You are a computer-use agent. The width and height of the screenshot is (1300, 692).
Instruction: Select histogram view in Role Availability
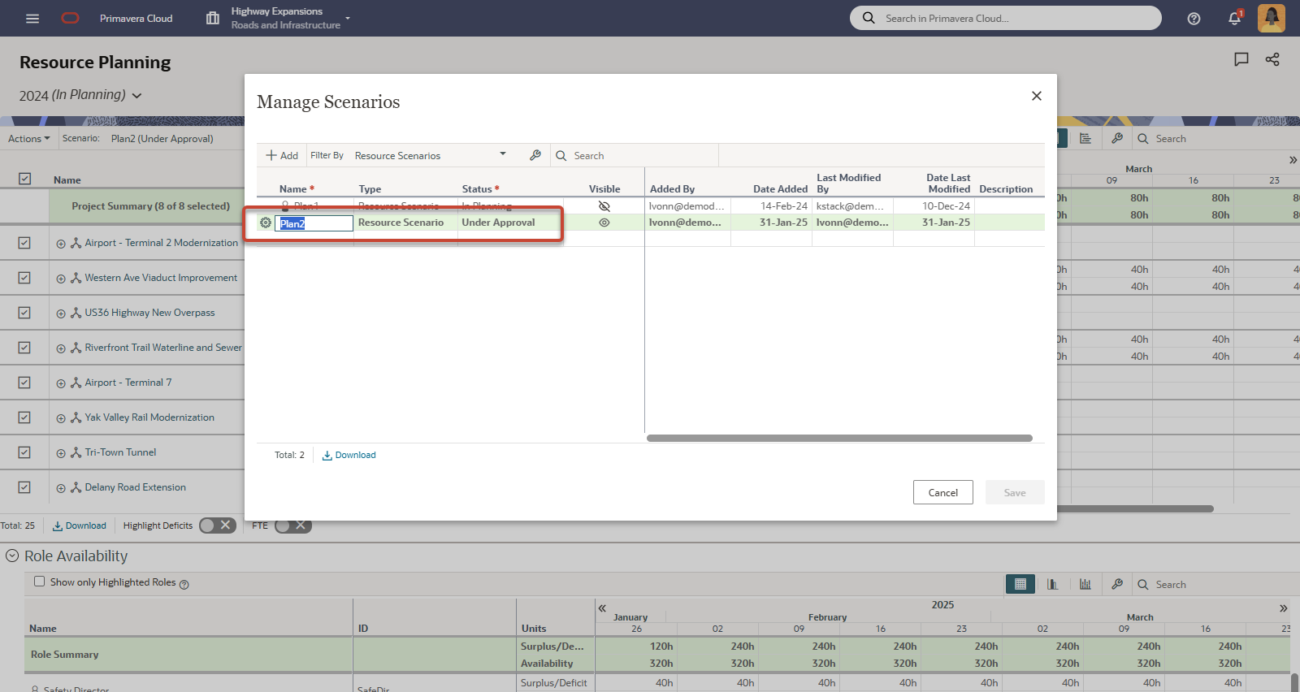point(1085,584)
